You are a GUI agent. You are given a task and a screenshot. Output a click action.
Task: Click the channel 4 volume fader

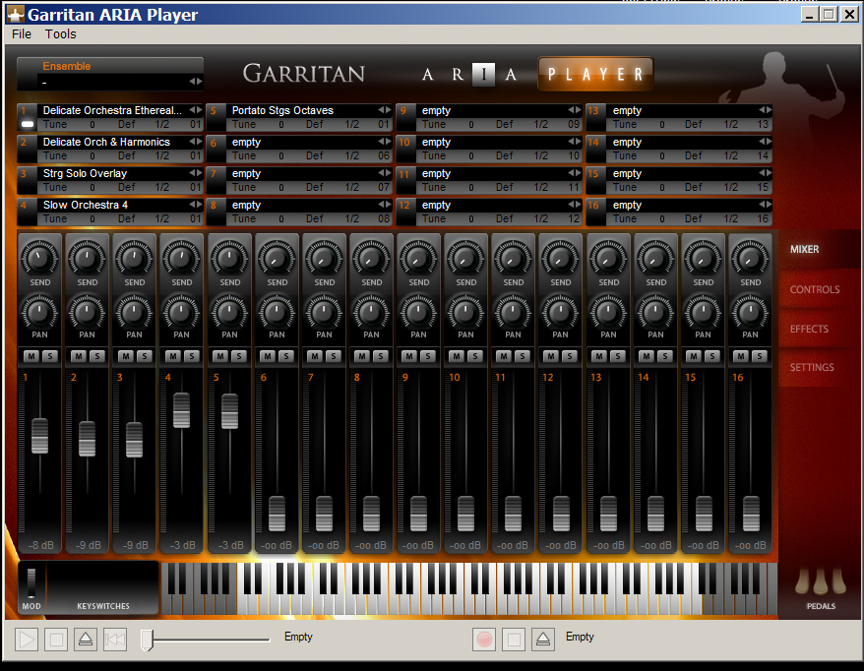pyautogui.click(x=182, y=409)
